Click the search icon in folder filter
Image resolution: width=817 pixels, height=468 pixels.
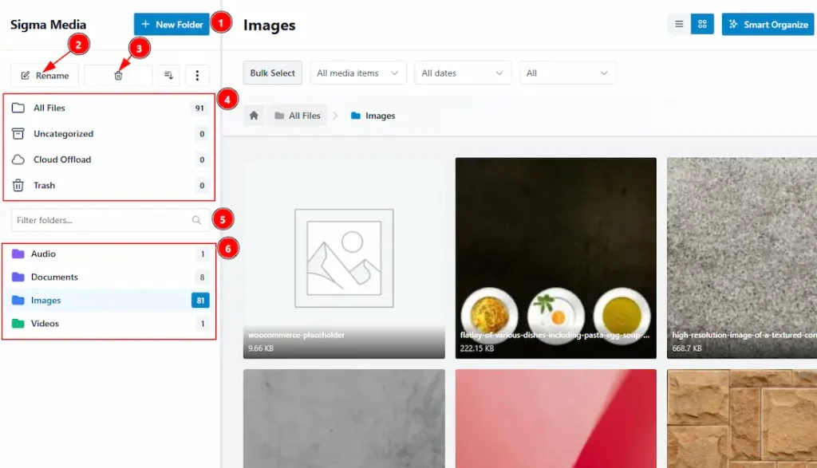[196, 220]
